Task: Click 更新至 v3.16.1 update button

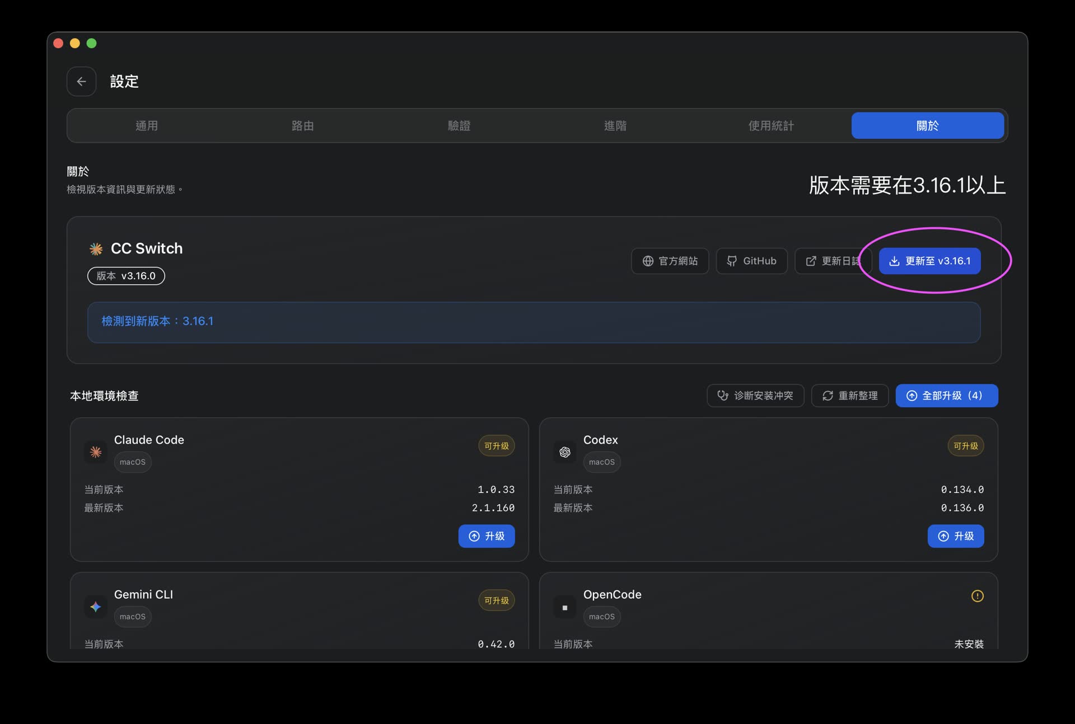Action: (930, 261)
